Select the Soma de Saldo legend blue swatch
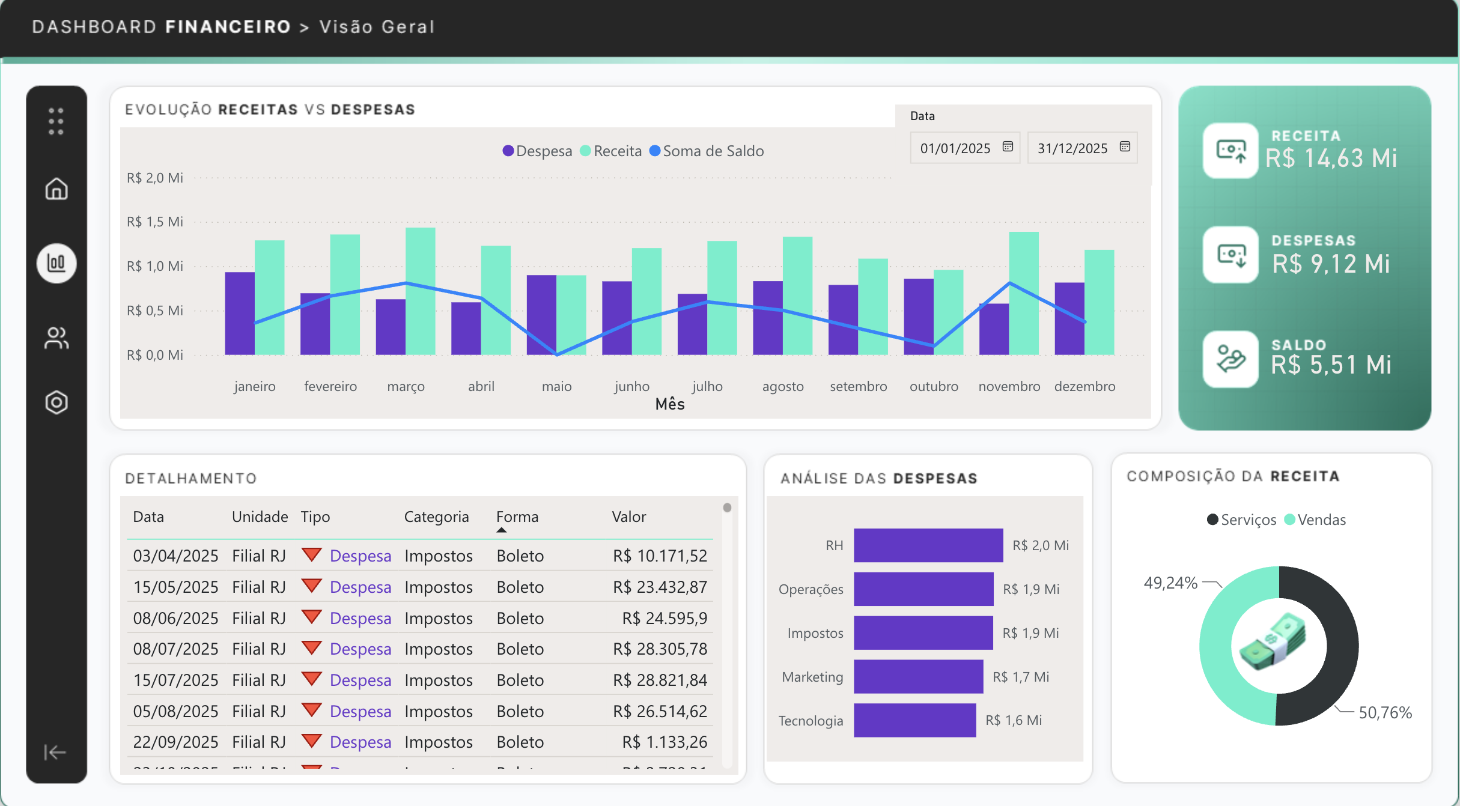 click(655, 151)
